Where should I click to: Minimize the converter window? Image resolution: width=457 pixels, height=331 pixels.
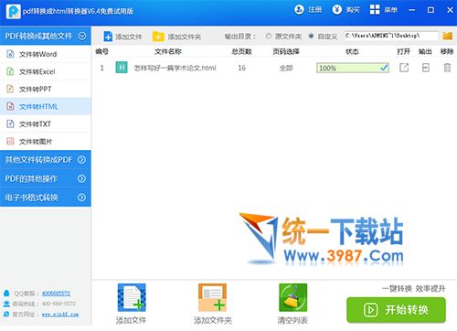(x=412, y=10)
